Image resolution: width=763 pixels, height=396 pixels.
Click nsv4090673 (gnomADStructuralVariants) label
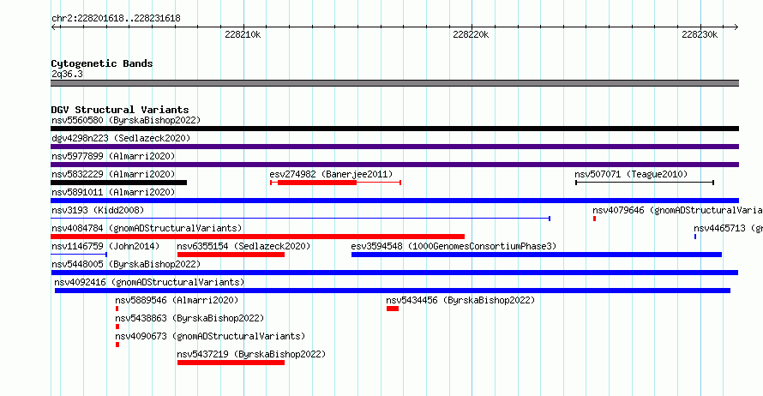(210, 336)
